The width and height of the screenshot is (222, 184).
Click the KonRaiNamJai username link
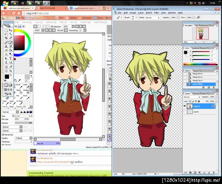45,158
